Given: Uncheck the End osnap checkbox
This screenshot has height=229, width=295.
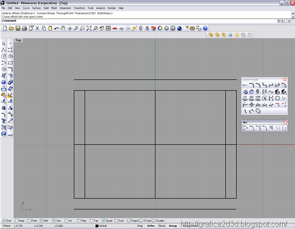Looking at the screenshot, I should [4, 220].
